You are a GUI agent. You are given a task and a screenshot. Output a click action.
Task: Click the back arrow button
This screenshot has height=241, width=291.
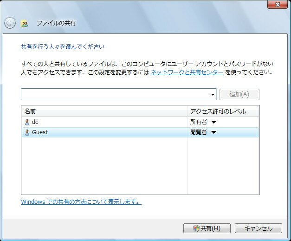click(x=10, y=23)
